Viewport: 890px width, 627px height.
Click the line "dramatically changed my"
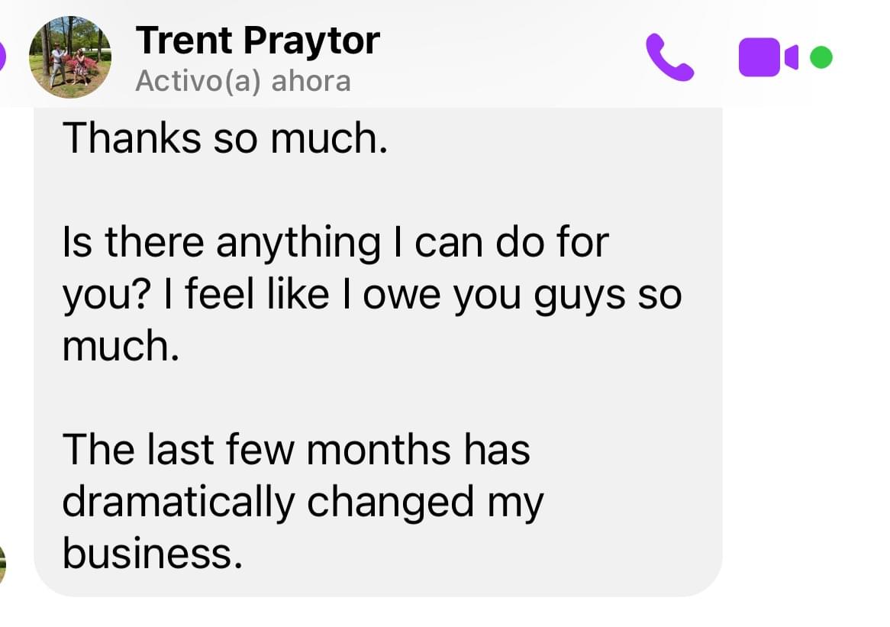click(x=303, y=503)
